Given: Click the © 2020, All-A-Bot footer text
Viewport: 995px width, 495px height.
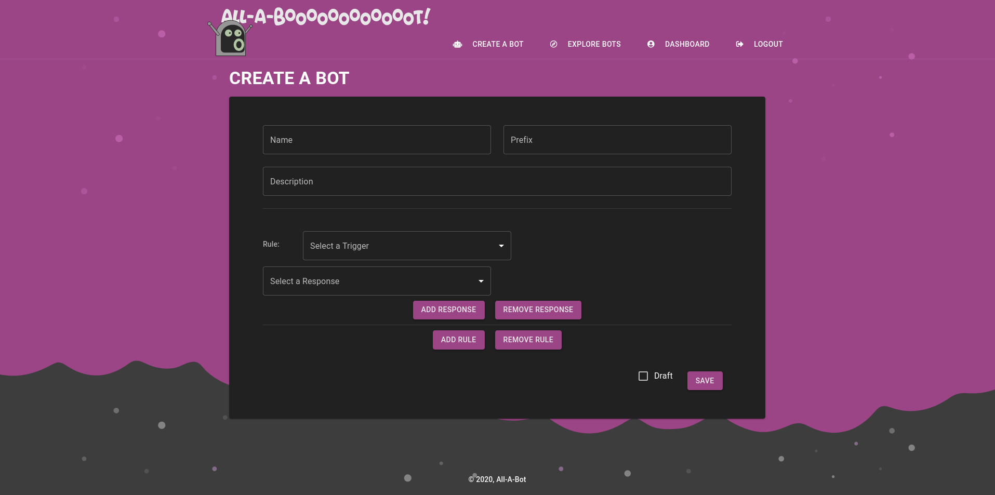Looking at the screenshot, I should 497,479.
